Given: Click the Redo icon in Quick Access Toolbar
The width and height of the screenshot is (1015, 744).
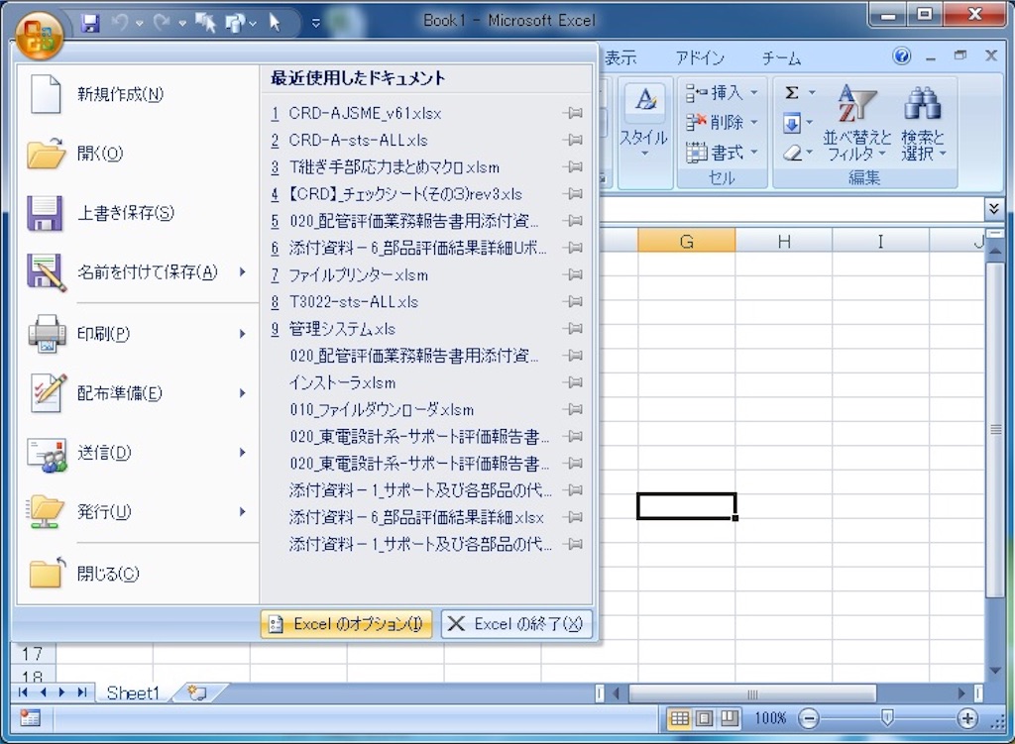Looking at the screenshot, I should (x=162, y=24).
